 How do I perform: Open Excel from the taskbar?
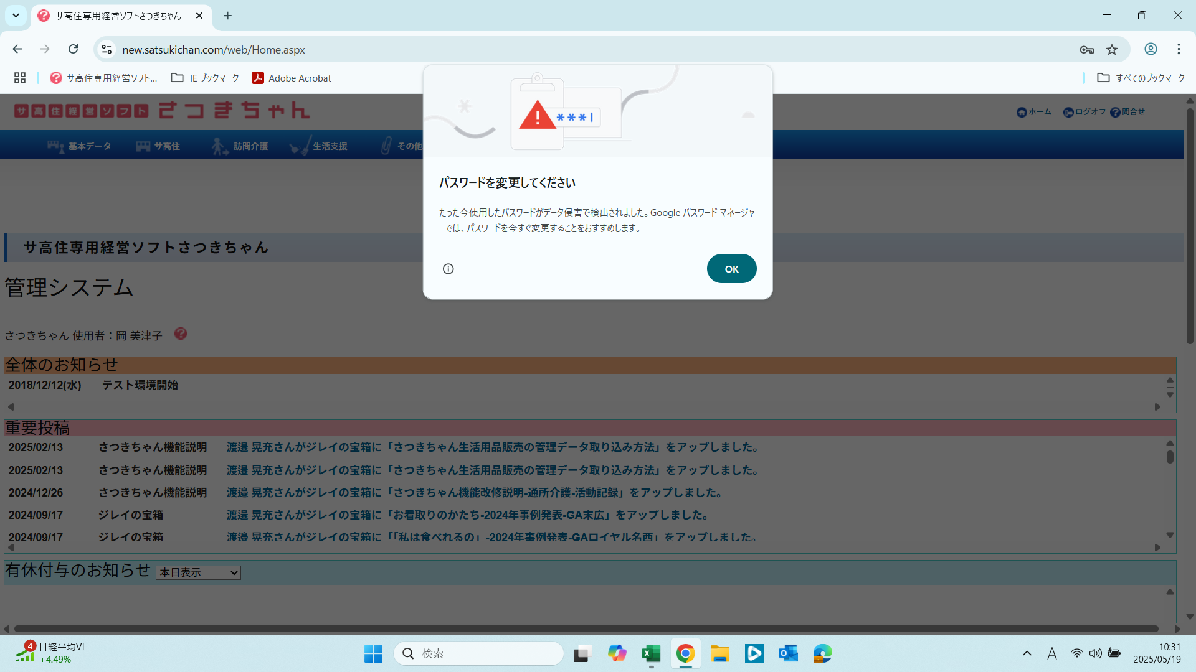pyautogui.click(x=651, y=653)
